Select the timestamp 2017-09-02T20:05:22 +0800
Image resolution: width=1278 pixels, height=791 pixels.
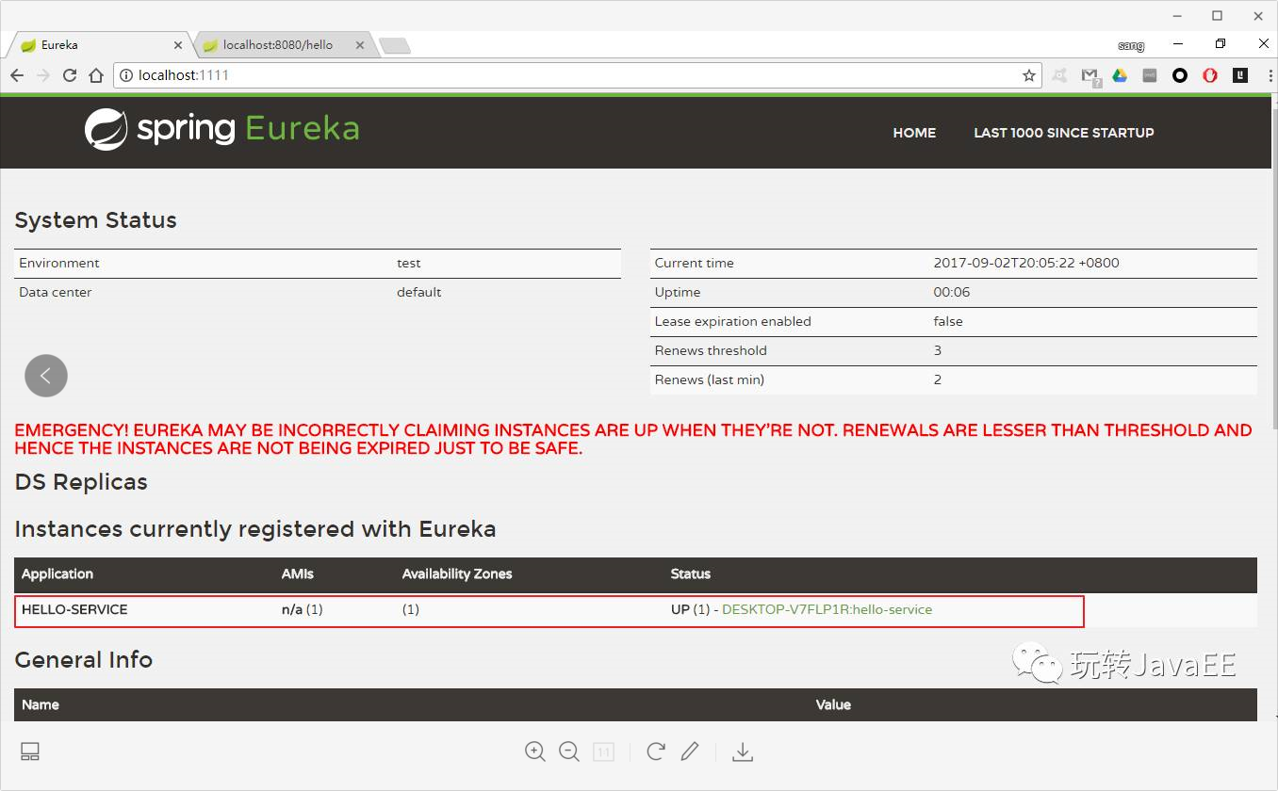tap(1026, 263)
